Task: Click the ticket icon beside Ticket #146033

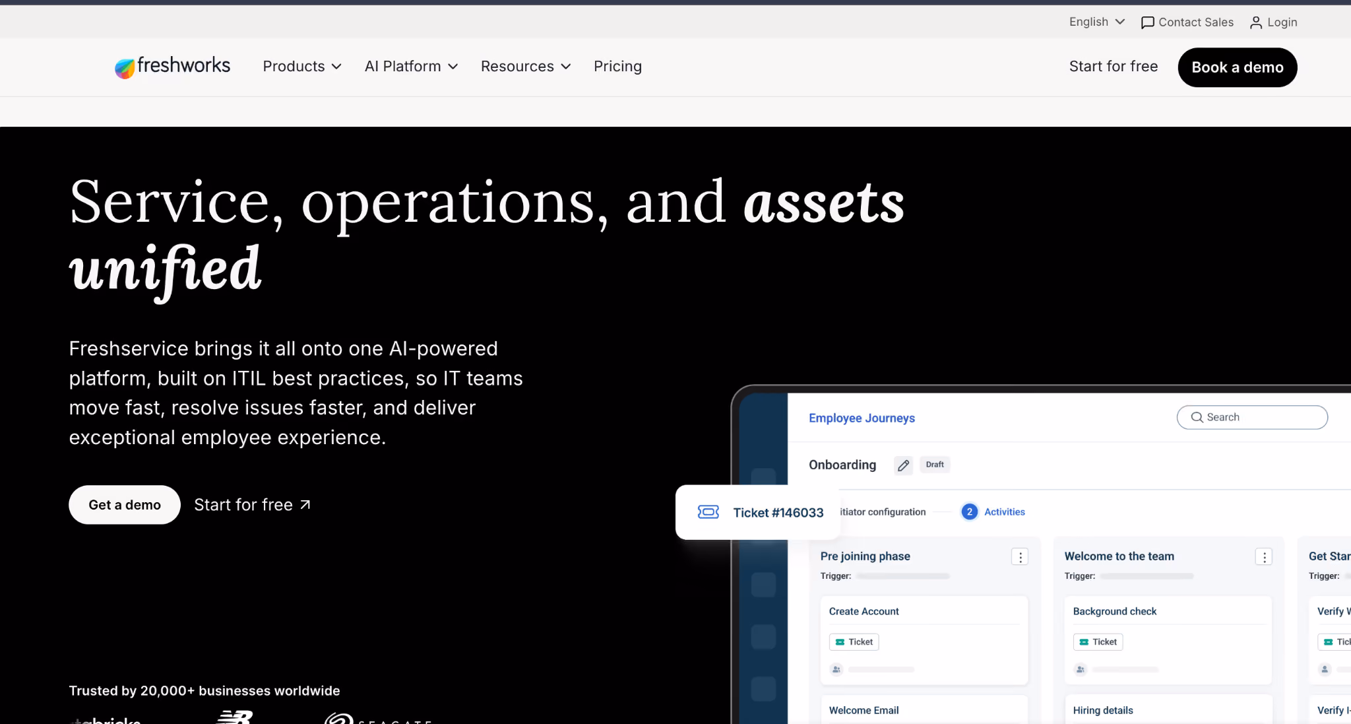Action: [708, 512]
